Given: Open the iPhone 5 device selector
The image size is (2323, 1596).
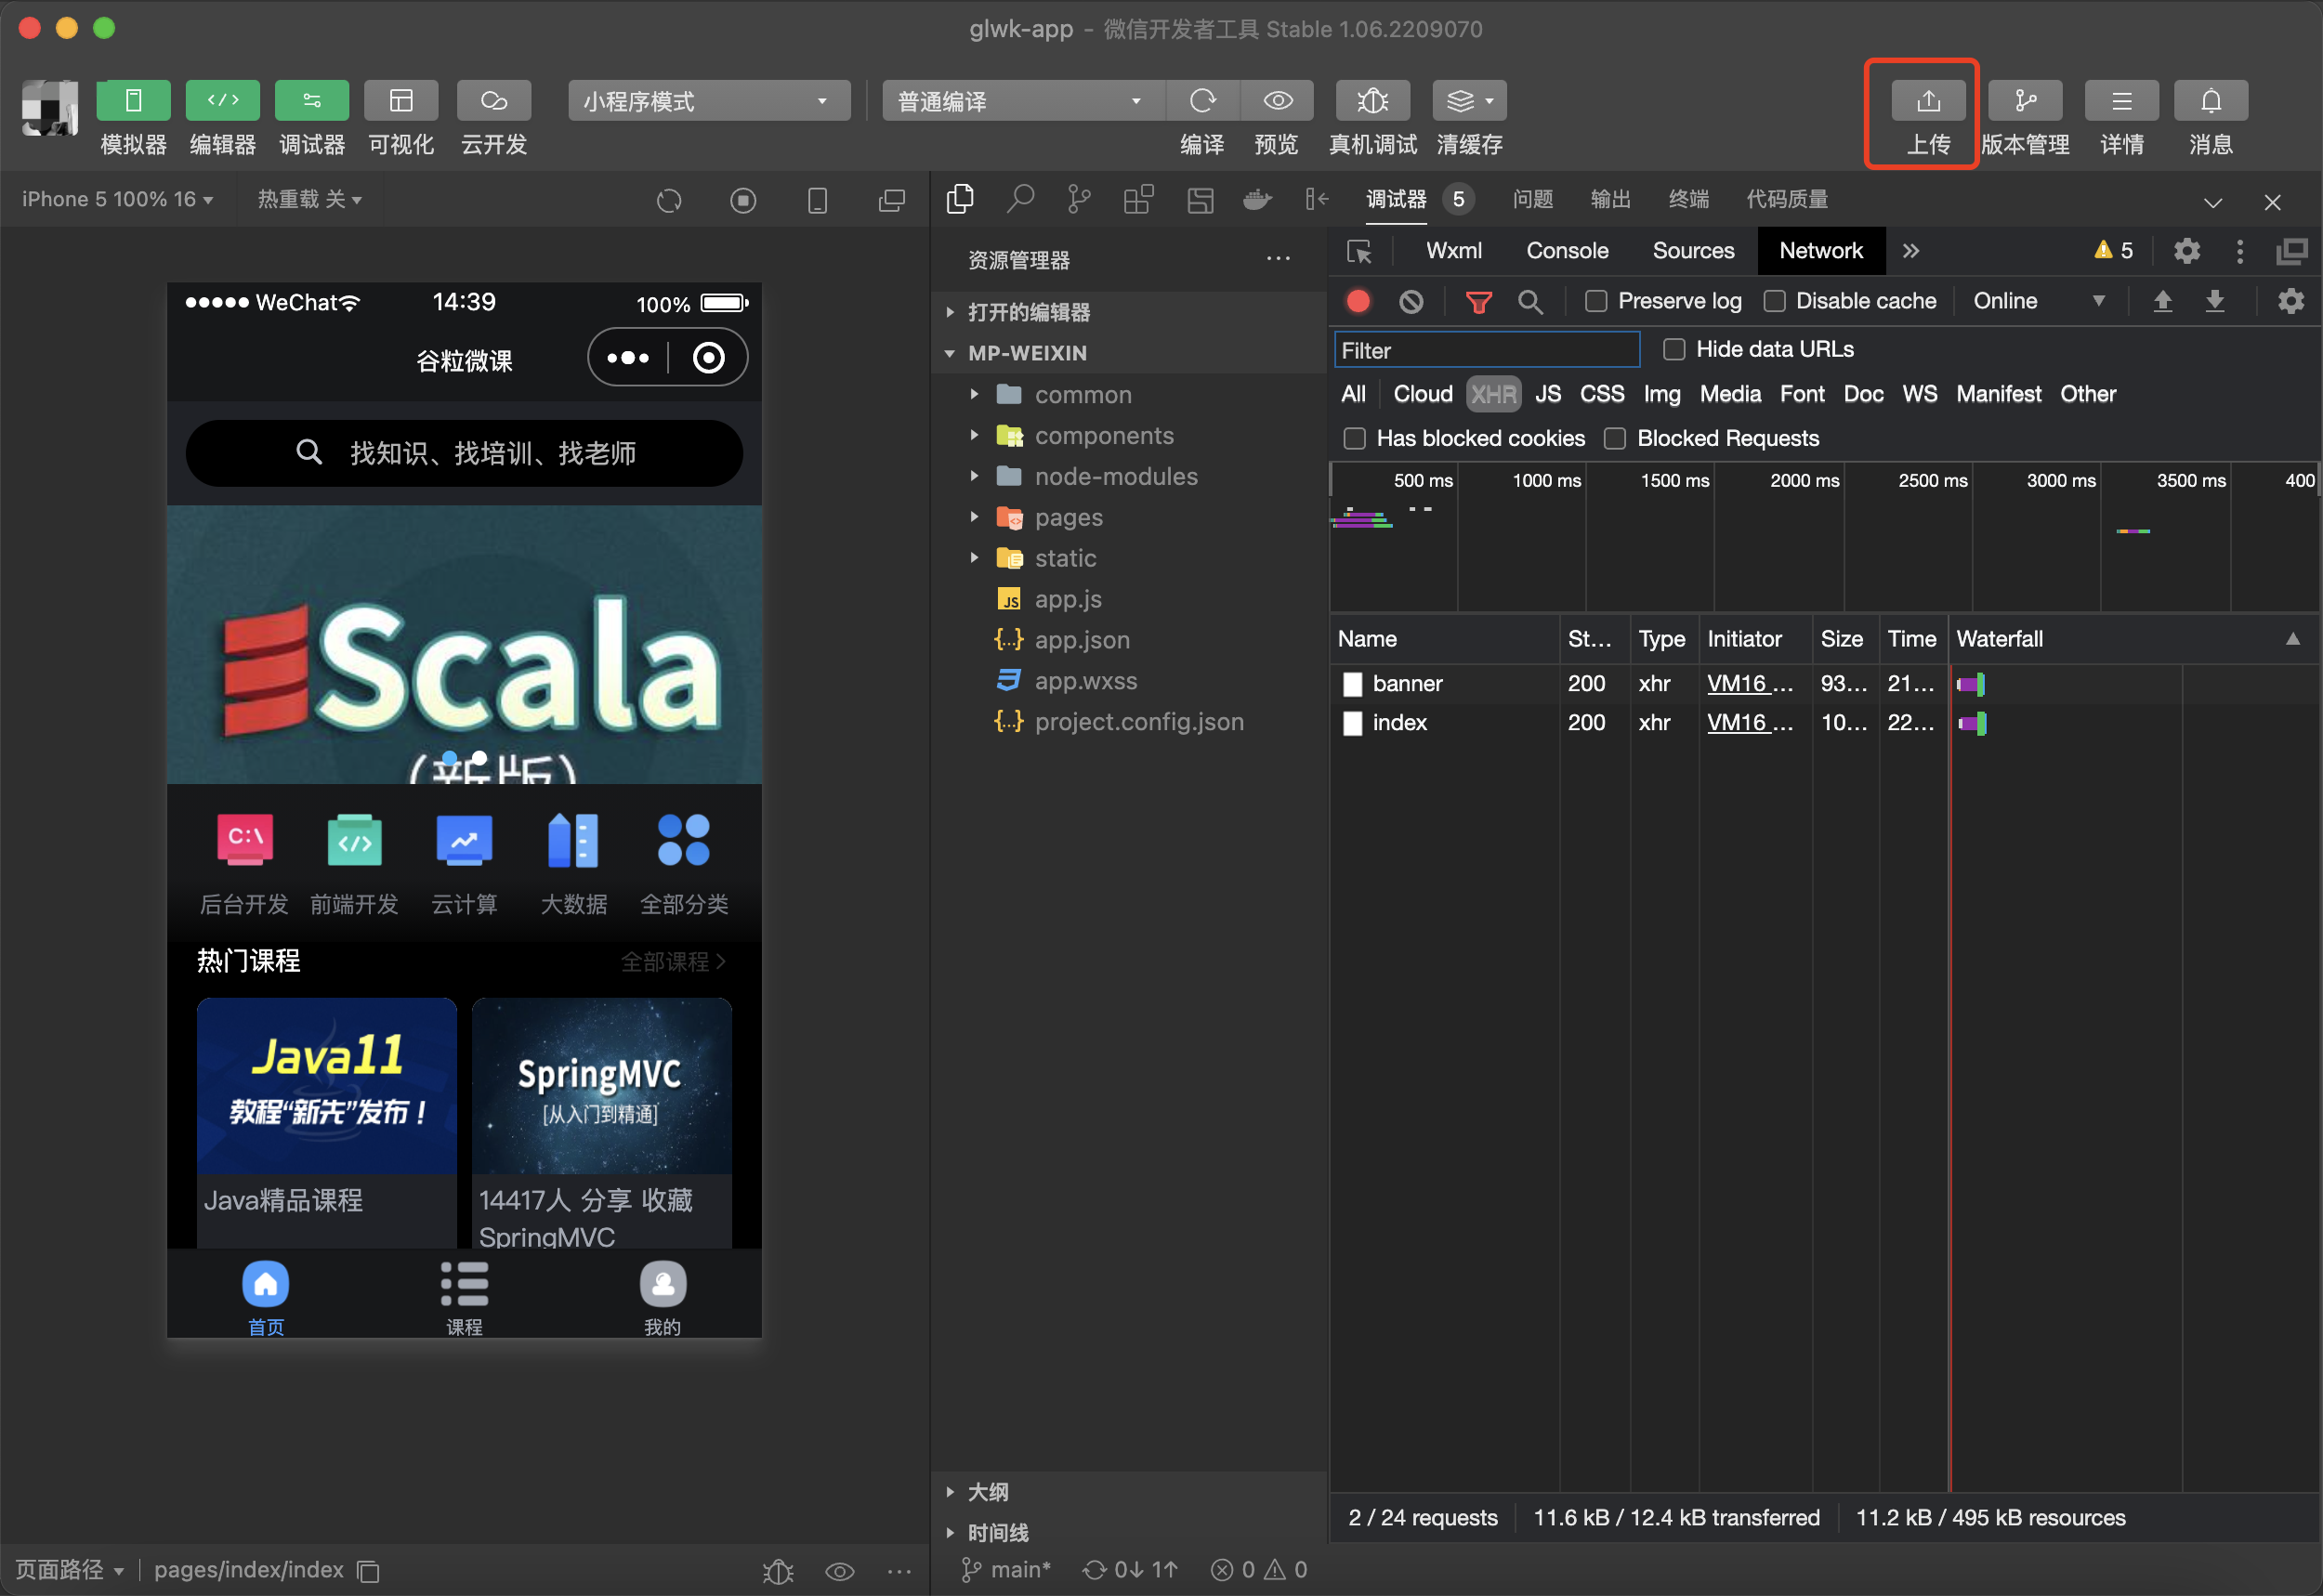Looking at the screenshot, I should tap(117, 199).
